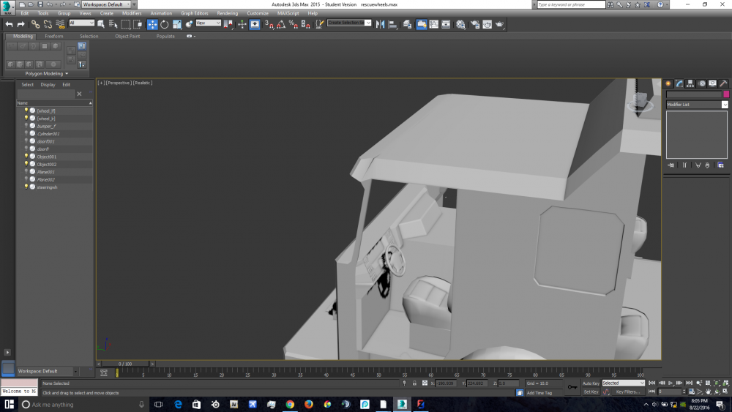Open the Create tab in command panel
The width and height of the screenshot is (732, 412).
[668, 83]
